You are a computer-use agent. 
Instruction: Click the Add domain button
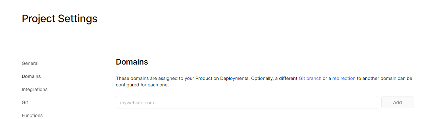(x=398, y=102)
